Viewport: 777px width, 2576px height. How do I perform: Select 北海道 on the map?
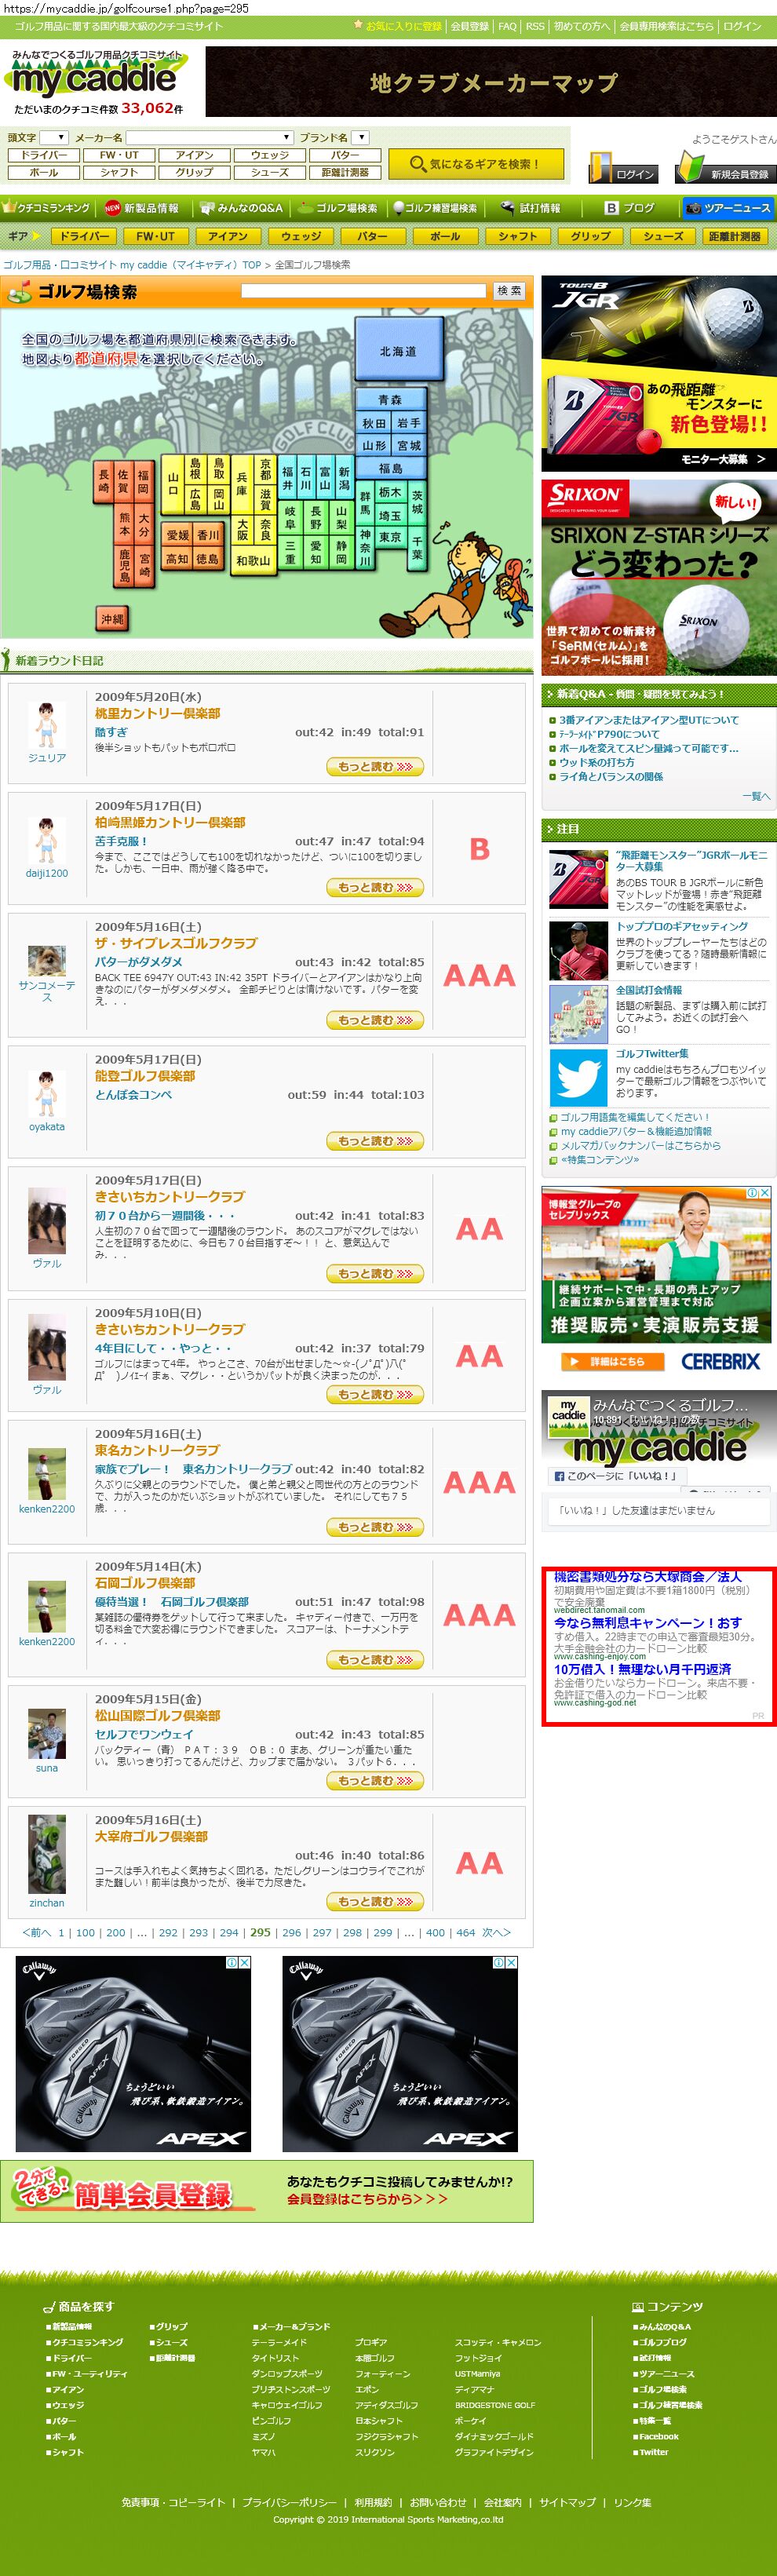[x=398, y=351]
